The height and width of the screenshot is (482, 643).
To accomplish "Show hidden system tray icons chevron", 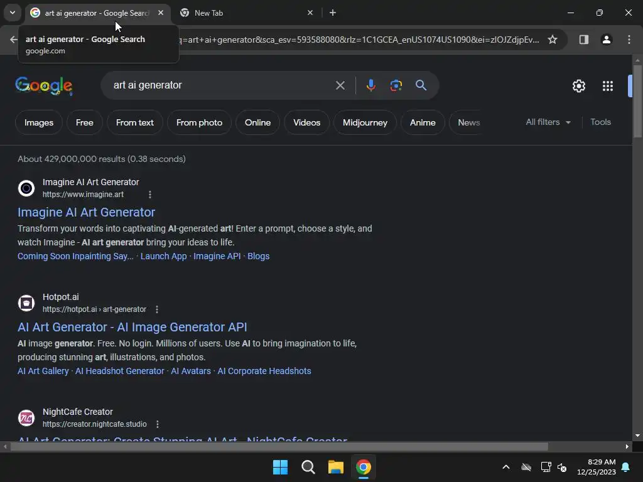I will click(x=506, y=467).
